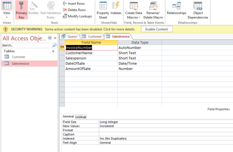The width and height of the screenshot is (233, 152).
Task: Click the Customer table icon in navigation
Action: point(6,57)
